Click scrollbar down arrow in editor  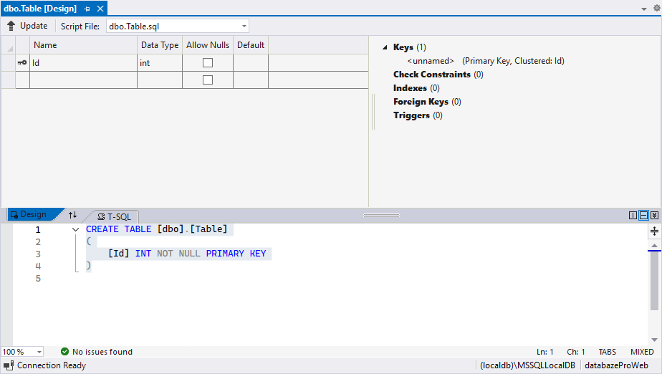tap(654, 340)
